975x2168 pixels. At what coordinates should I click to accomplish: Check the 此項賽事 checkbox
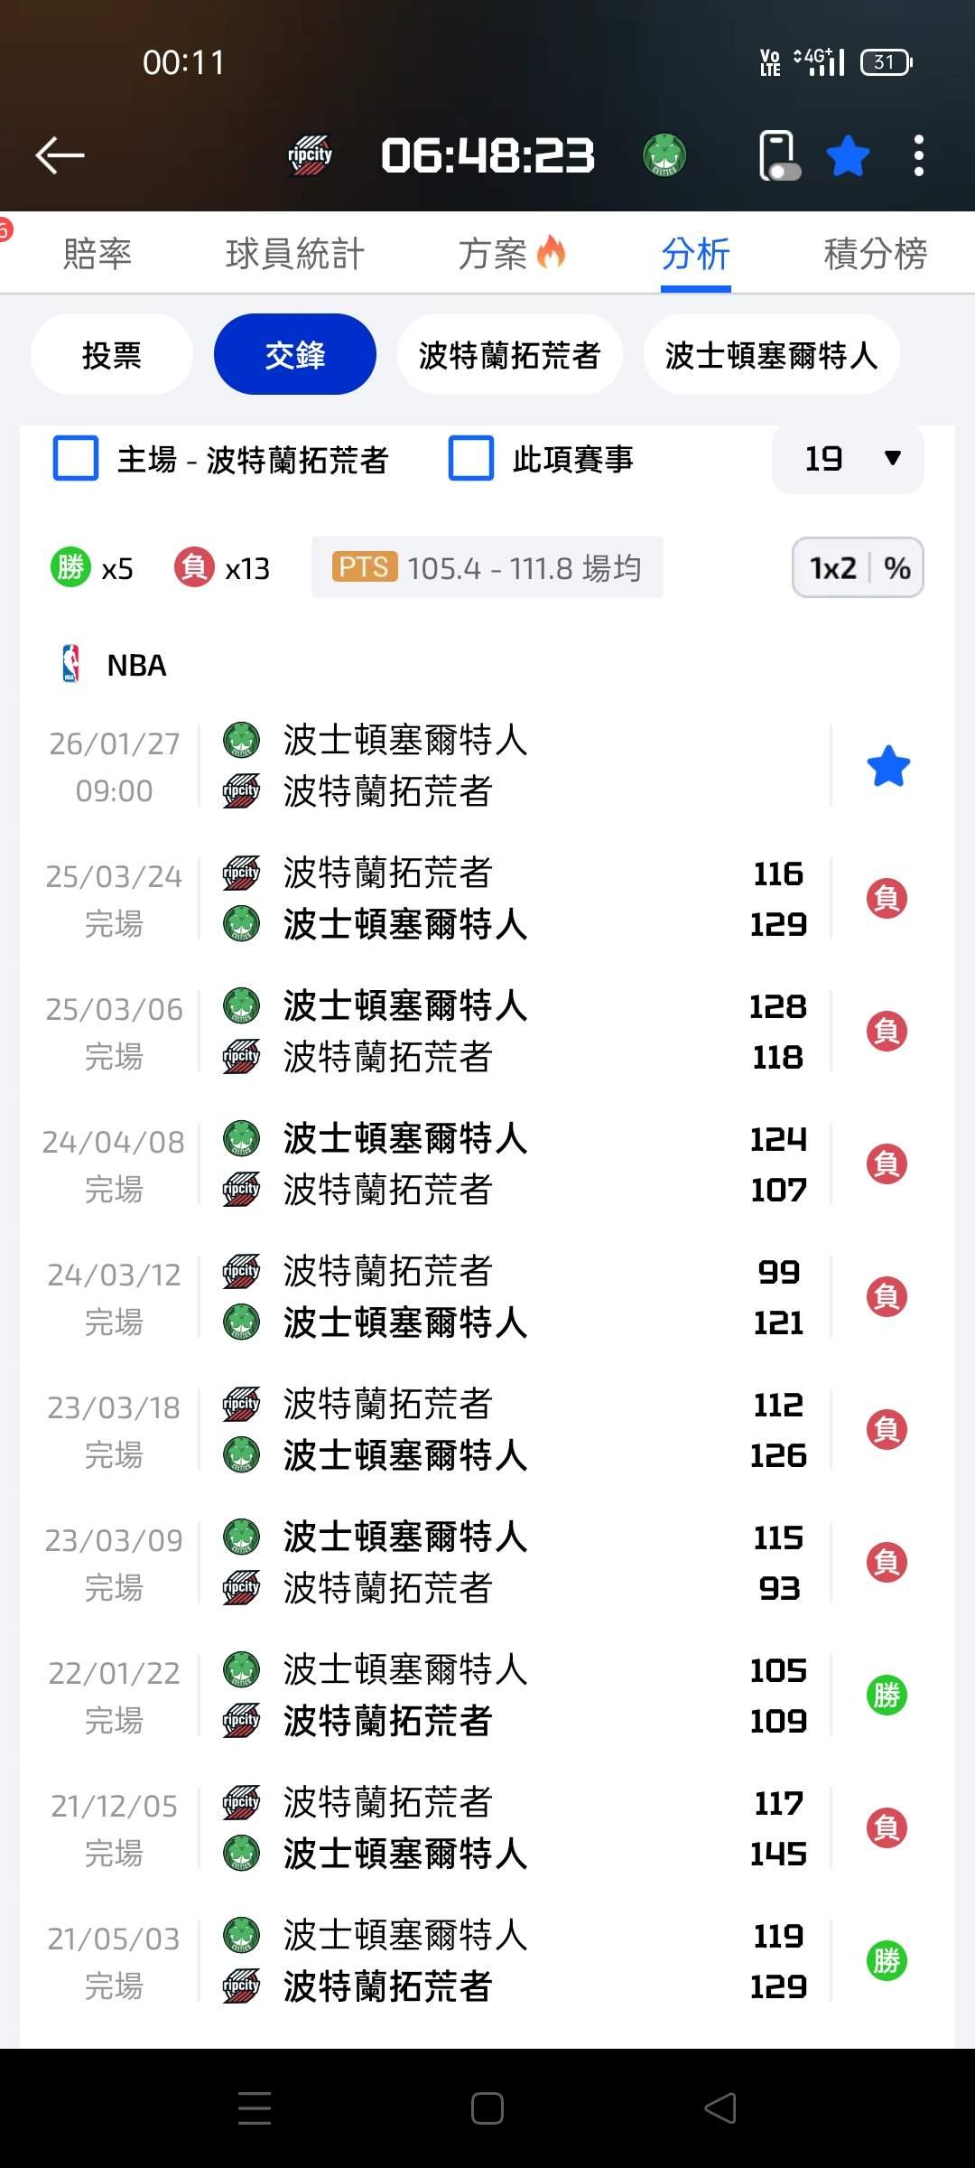[x=471, y=459]
